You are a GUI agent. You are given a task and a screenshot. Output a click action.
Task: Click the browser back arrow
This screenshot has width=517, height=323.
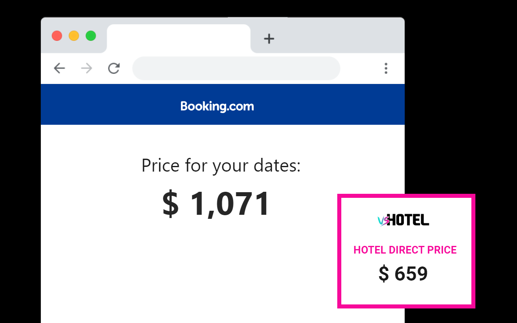(x=59, y=68)
